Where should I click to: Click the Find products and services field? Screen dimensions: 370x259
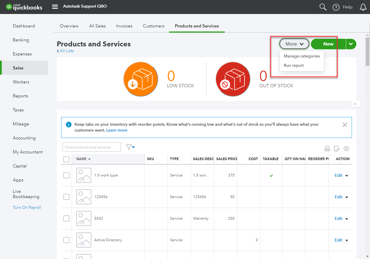[91, 147]
